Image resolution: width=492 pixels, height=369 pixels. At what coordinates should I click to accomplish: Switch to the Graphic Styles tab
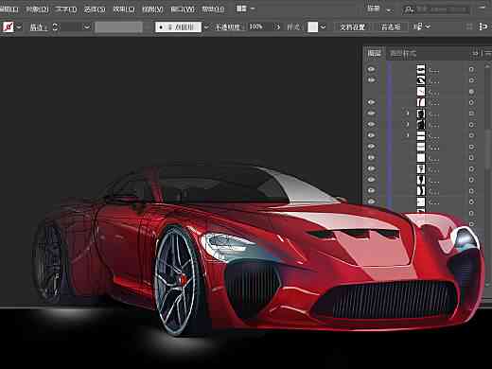point(403,53)
